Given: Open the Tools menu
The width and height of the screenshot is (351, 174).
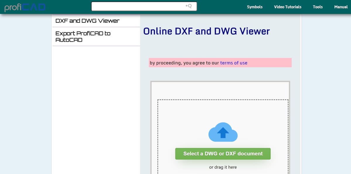Looking at the screenshot, I should point(318,7).
